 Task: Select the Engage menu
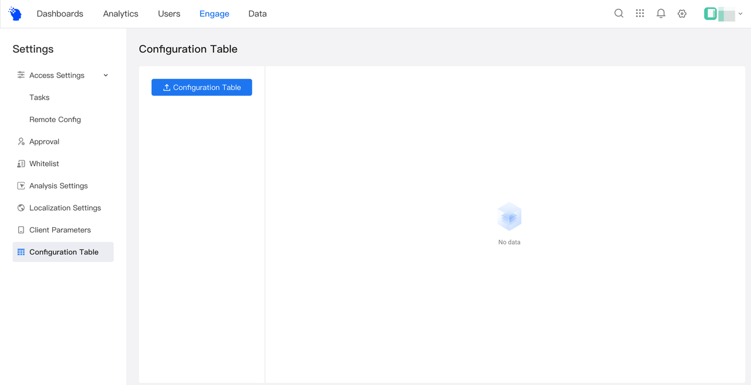click(x=214, y=13)
